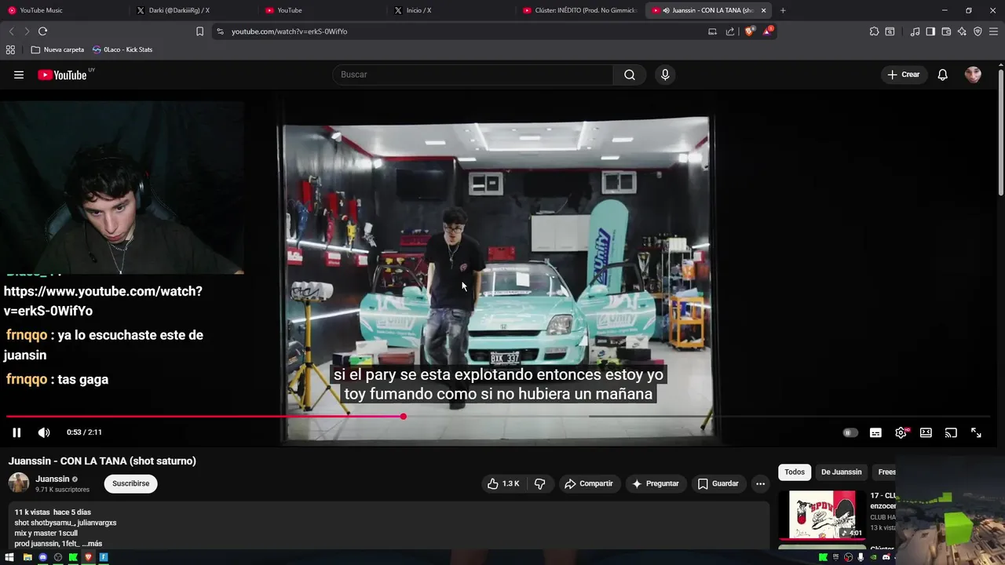
Task: Open the browser apps grid icon
Action: [10, 49]
